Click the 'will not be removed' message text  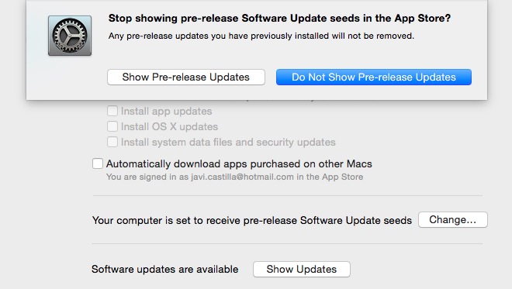click(x=261, y=36)
